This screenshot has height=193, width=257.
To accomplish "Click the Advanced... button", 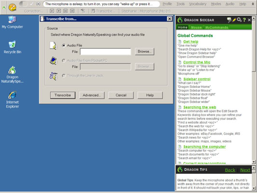I will coord(92,95).
